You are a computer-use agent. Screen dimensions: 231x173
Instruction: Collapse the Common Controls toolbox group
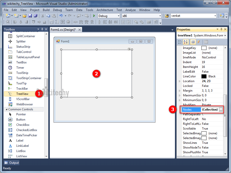tap(6, 109)
